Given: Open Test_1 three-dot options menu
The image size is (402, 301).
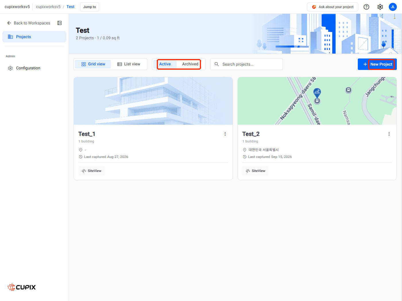Looking at the screenshot, I should pos(225,134).
